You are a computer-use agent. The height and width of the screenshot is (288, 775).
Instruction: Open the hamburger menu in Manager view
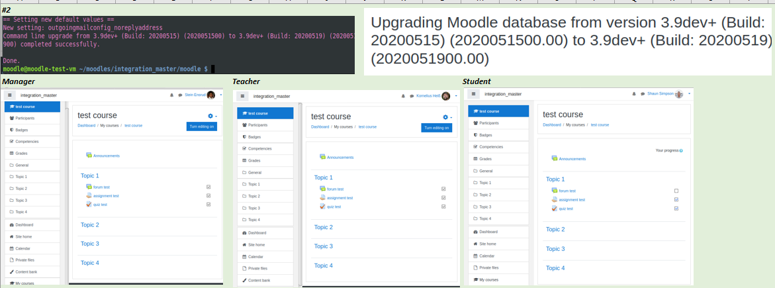pyautogui.click(x=11, y=95)
